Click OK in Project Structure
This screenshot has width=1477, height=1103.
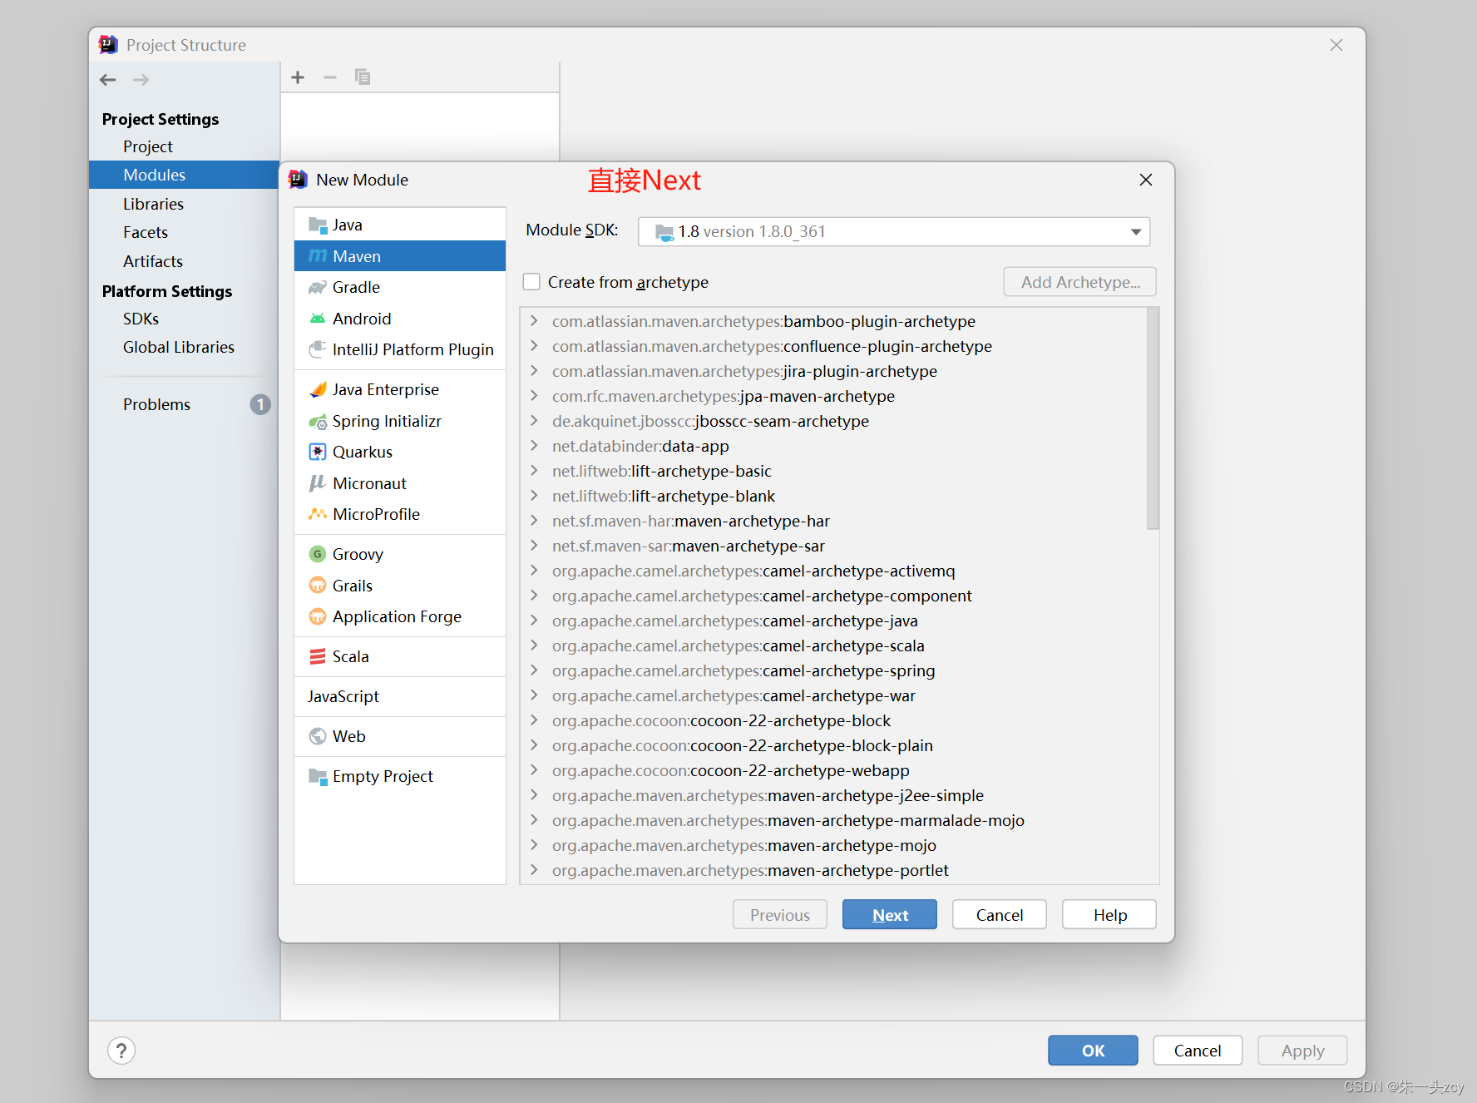click(1093, 1051)
